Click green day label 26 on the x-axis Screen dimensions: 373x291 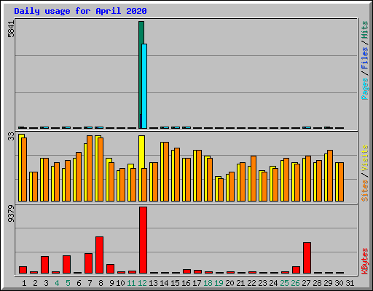coord(295,283)
